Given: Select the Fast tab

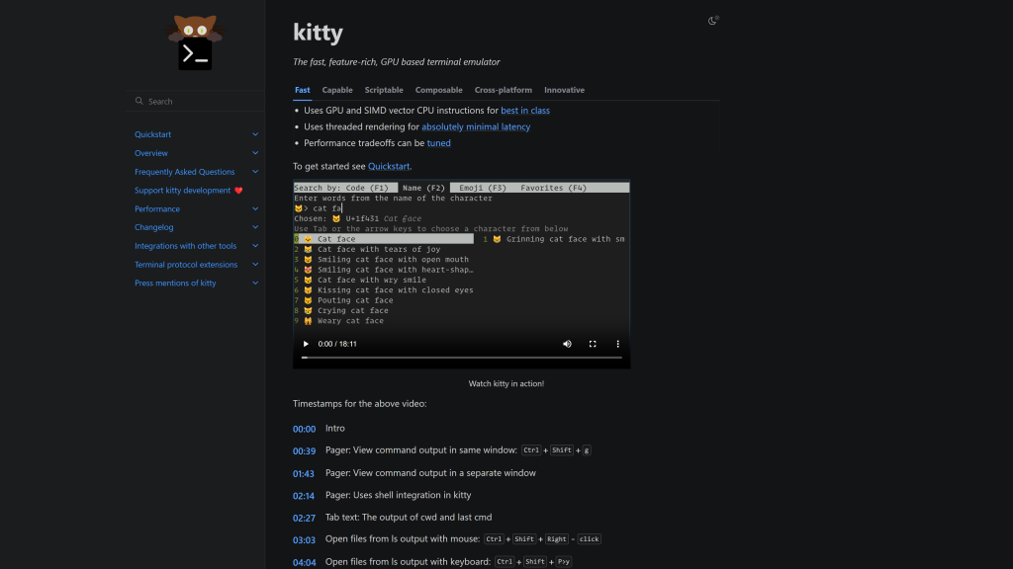Looking at the screenshot, I should (x=303, y=90).
